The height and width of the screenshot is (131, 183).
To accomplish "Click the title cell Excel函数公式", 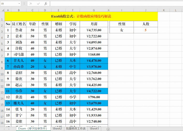I will 81,16.
